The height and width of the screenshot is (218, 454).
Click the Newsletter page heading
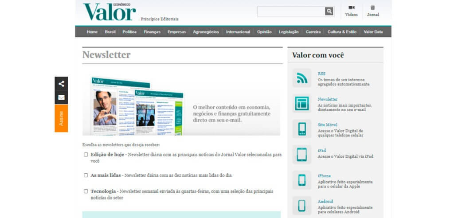tap(106, 54)
